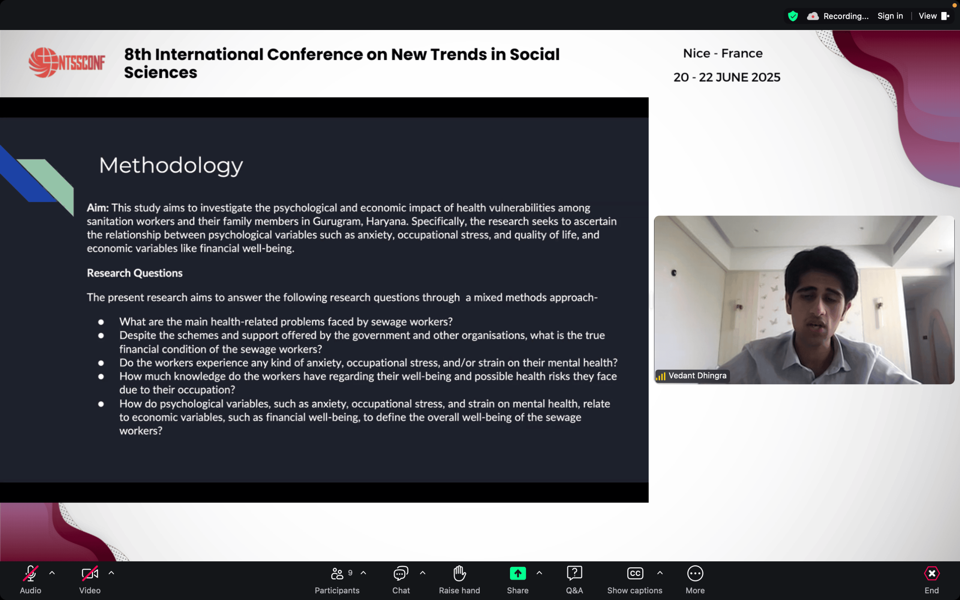The width and height of the screenshot is (960, 600).
Task: Open the Participants panel icon
Action: (337, 573)
